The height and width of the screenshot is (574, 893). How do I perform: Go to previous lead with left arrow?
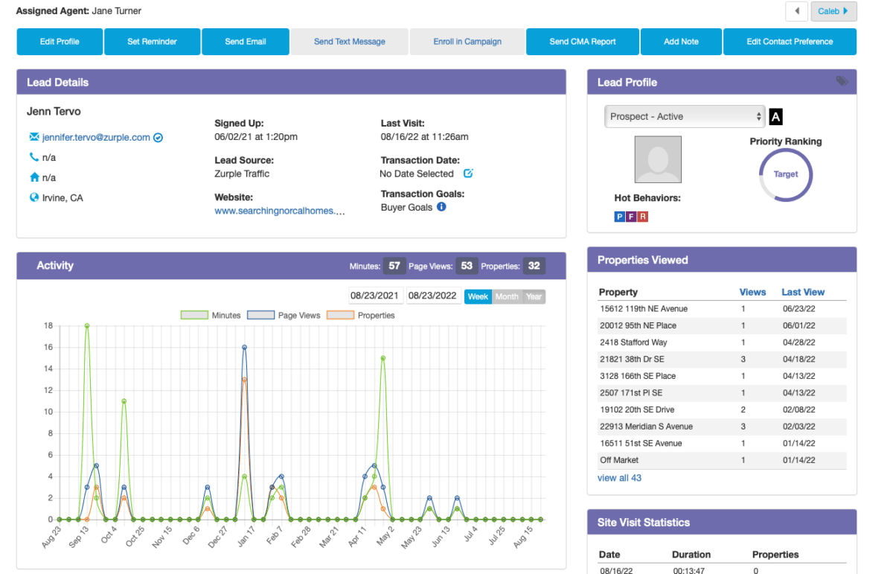[x=797, y=11]
